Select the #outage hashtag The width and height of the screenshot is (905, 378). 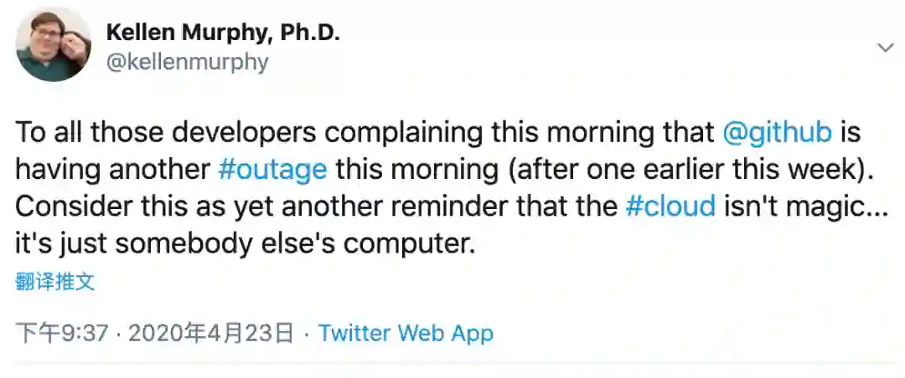tap(271, 169)
